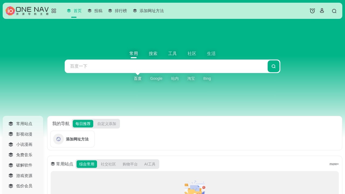
Task: Choose 百度 as the search engine
Action: click(x=138, y=78)
